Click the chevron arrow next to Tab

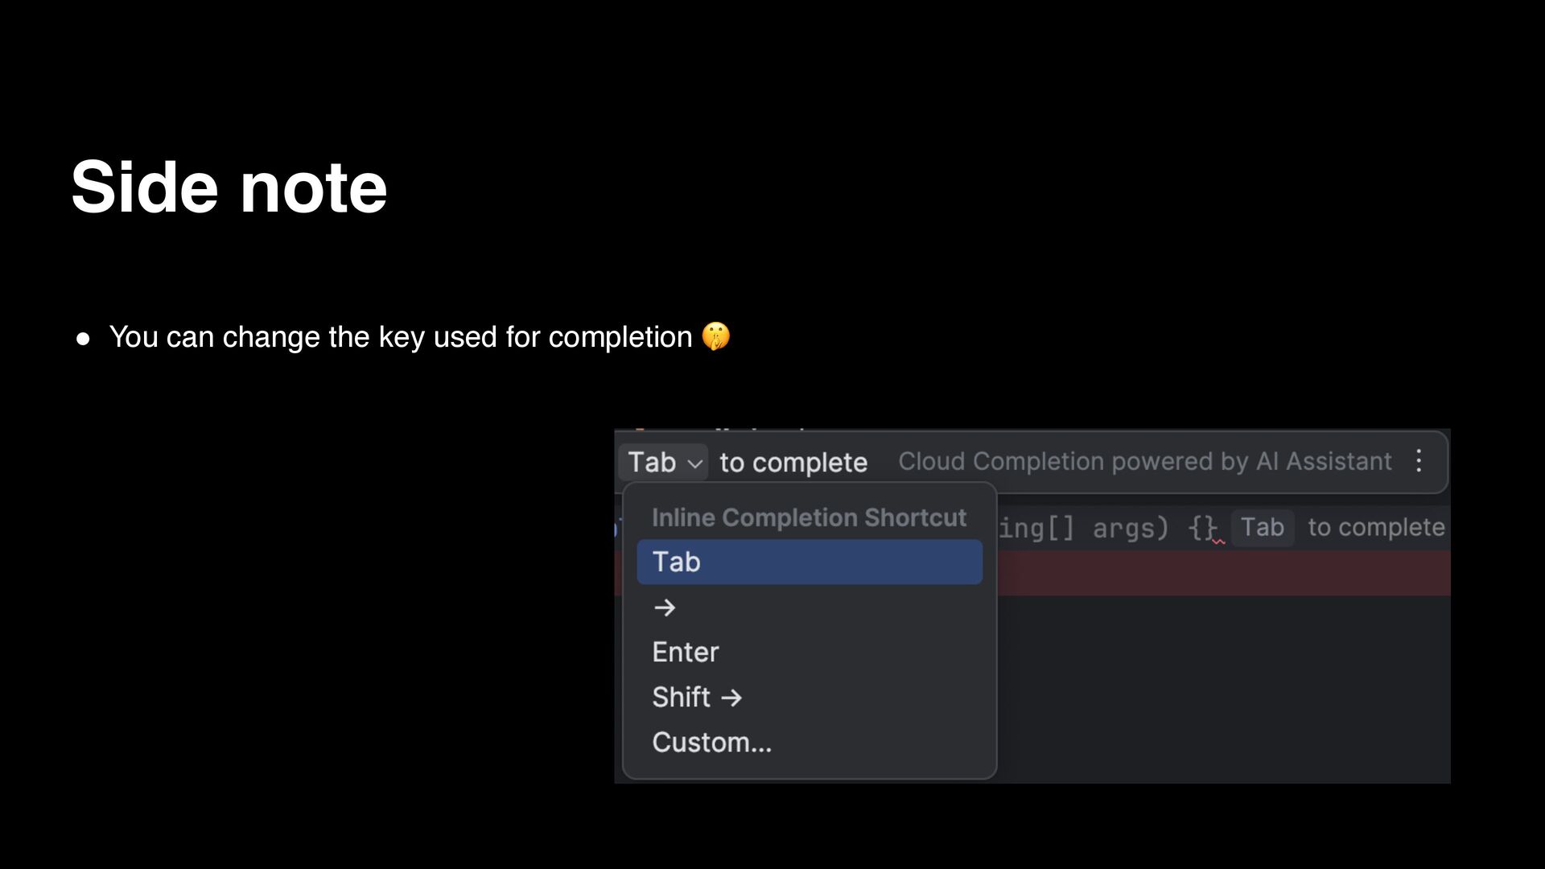pyautogui.click(x=694, y=463)
